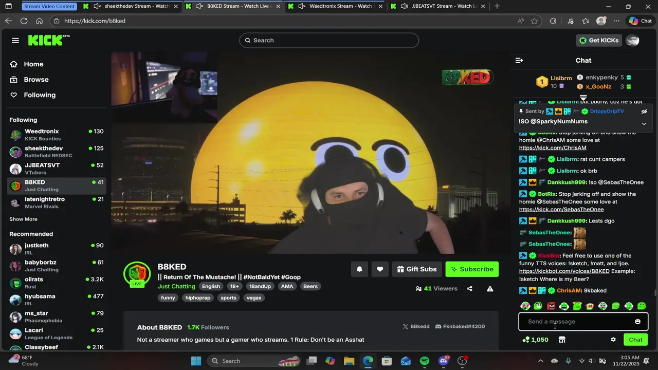Select the English language tag

click(211, 287)
